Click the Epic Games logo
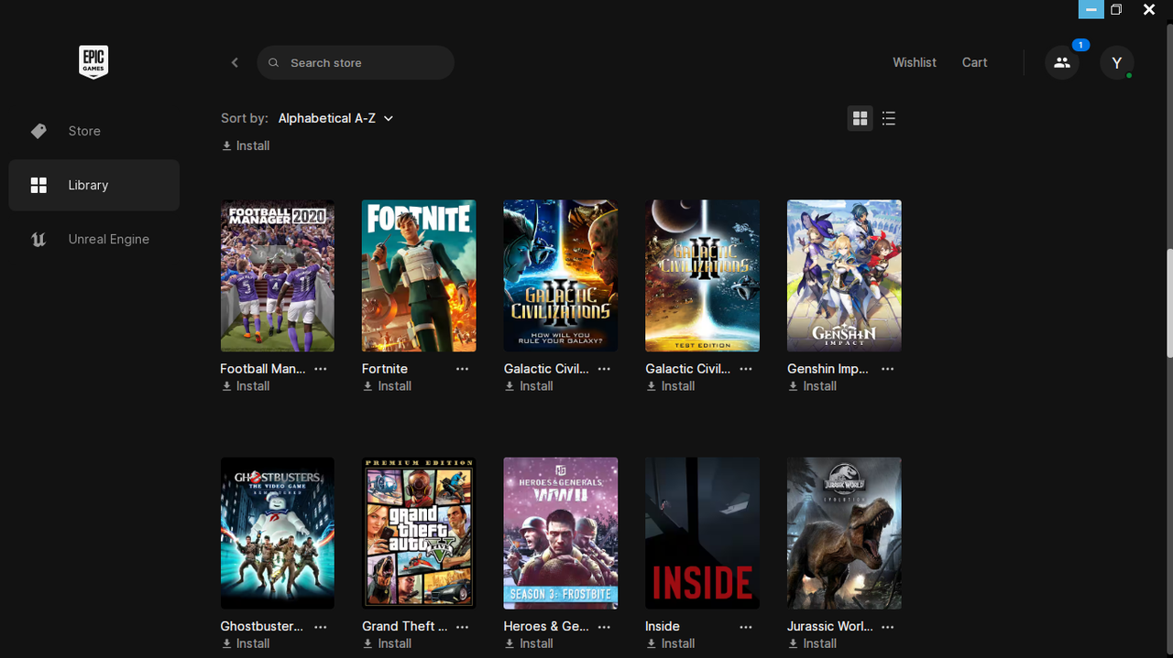This screenshot has width=1173, height=658. pos(93,62)
